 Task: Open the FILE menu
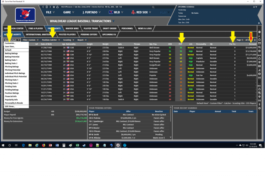(50, 12)
